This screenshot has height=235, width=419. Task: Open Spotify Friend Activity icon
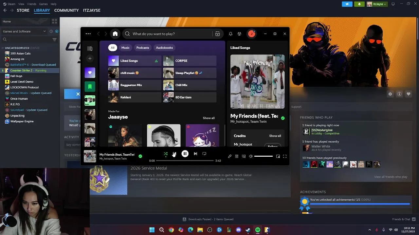[239, 34]
